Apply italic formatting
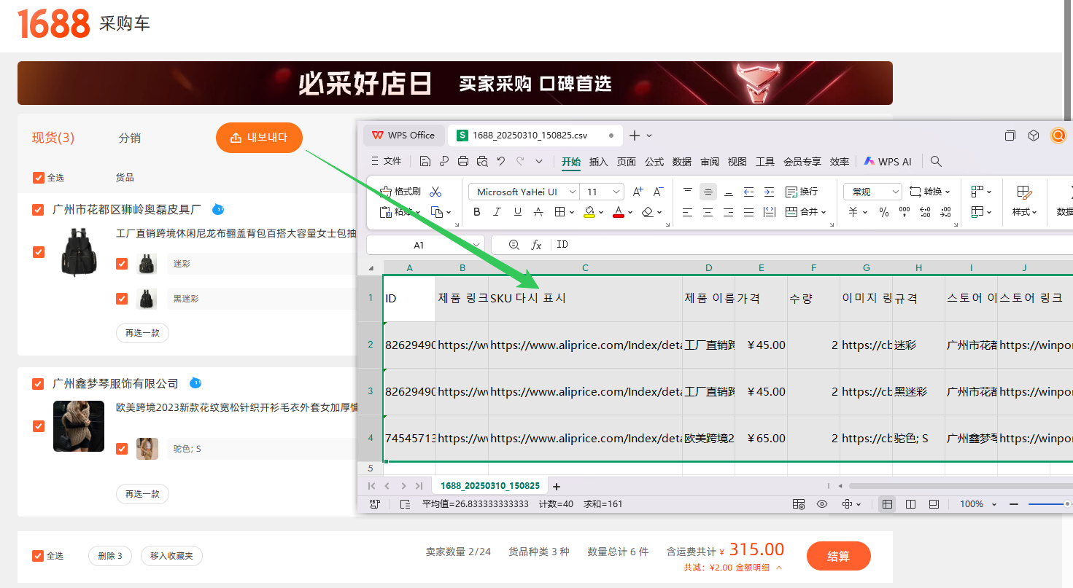This screenshot has height=588, width=1073. click(x=497, y=212)
